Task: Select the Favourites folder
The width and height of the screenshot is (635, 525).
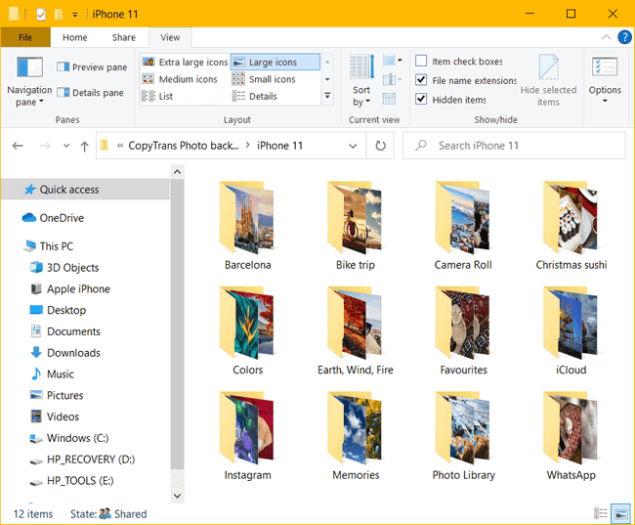Action: coord(463,330)
